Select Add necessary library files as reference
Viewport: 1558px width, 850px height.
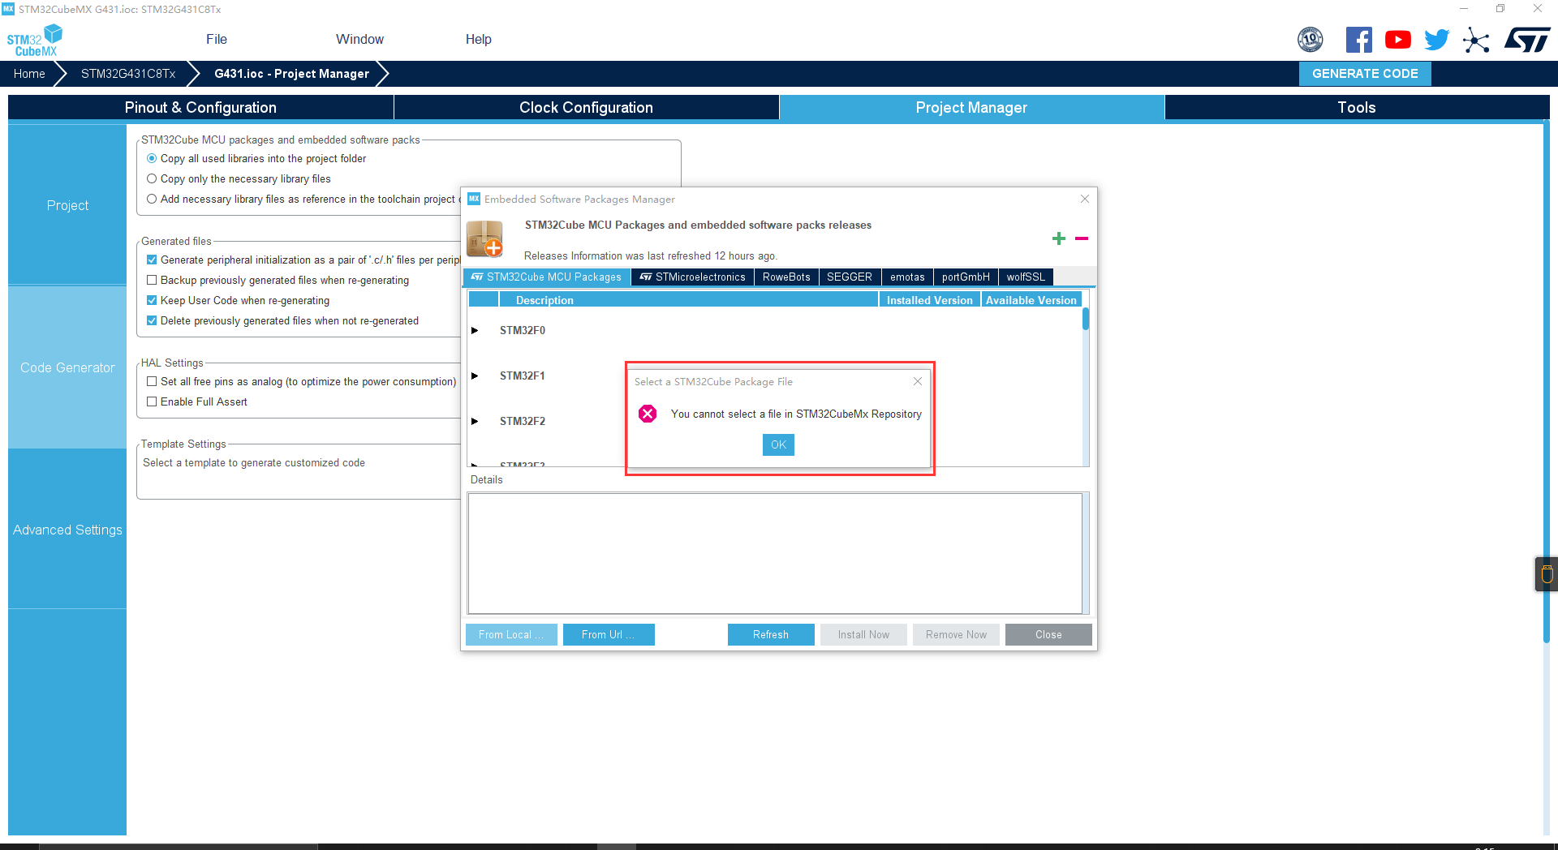pyautogui.click(x=152, y=199)
